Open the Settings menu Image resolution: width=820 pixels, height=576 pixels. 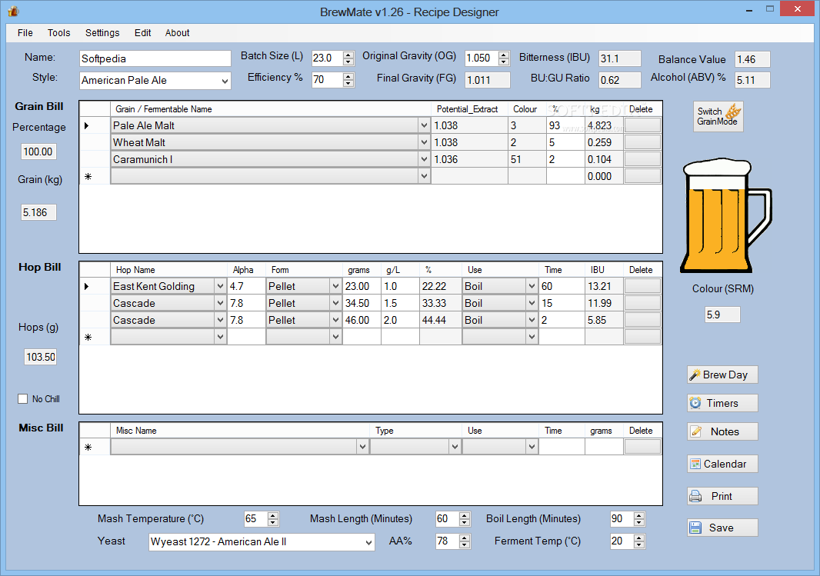tap(102, 33)
